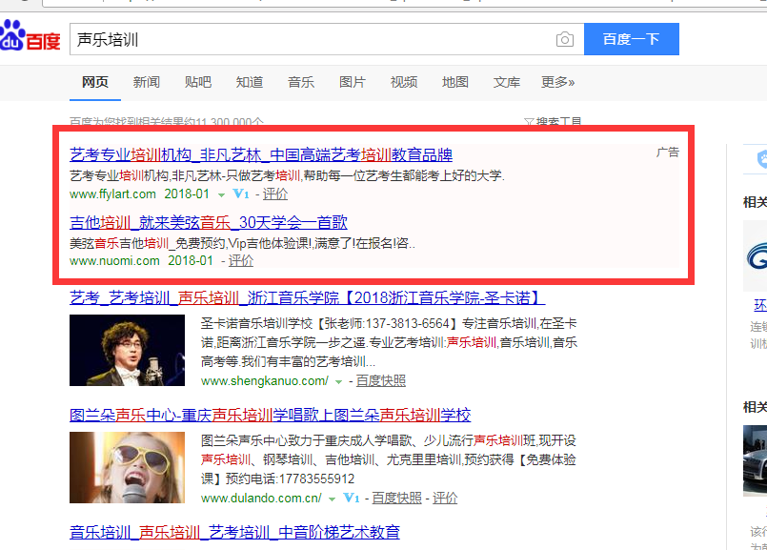Click 评价 link next to www.nuomi.com
The height and width of the screenshot is (550, 767).
(241, 260)
